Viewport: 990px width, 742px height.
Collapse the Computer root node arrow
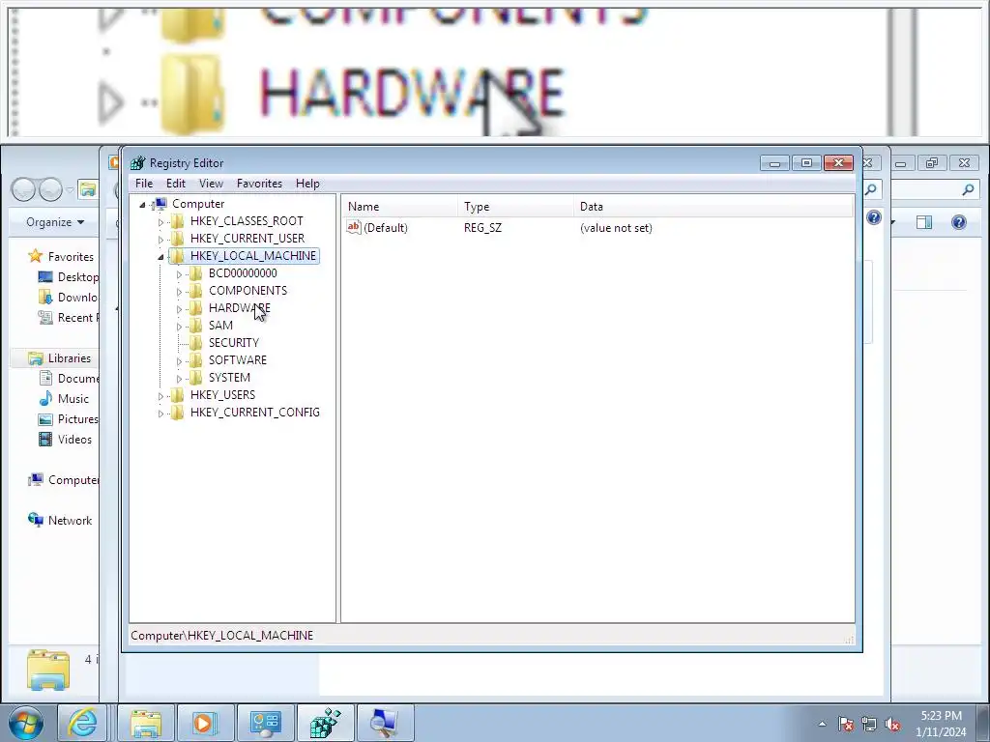click(x=143, y=205)
